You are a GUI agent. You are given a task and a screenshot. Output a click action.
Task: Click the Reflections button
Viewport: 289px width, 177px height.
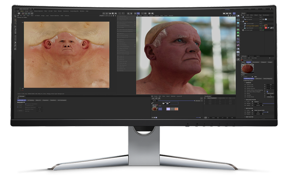[258, 79]
